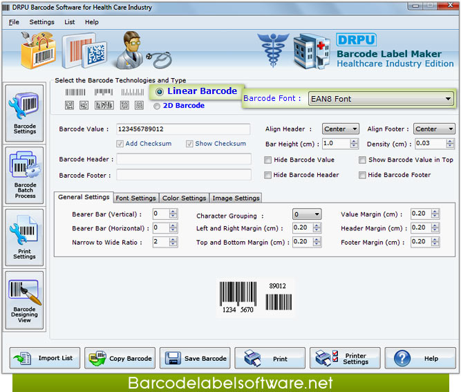Click the Save Barcode floppy disk icon

(173, 358)
